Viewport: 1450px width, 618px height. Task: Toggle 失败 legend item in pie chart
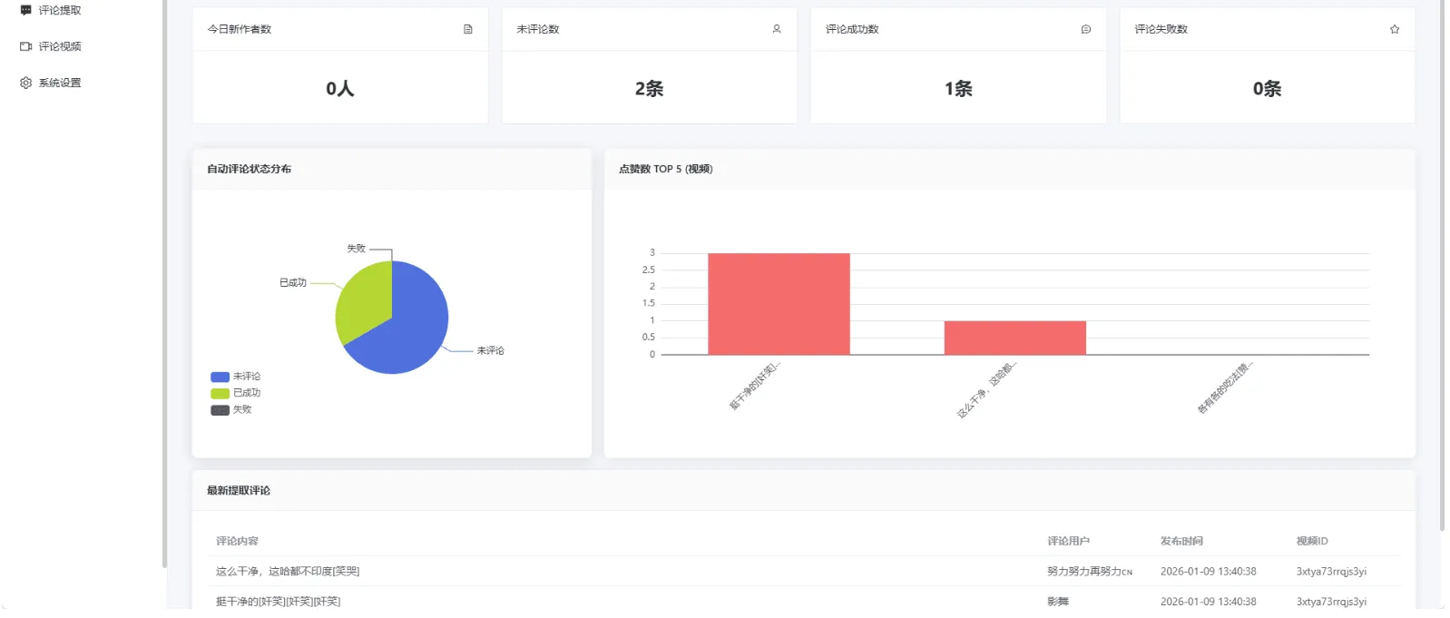[x=232, y=410]
